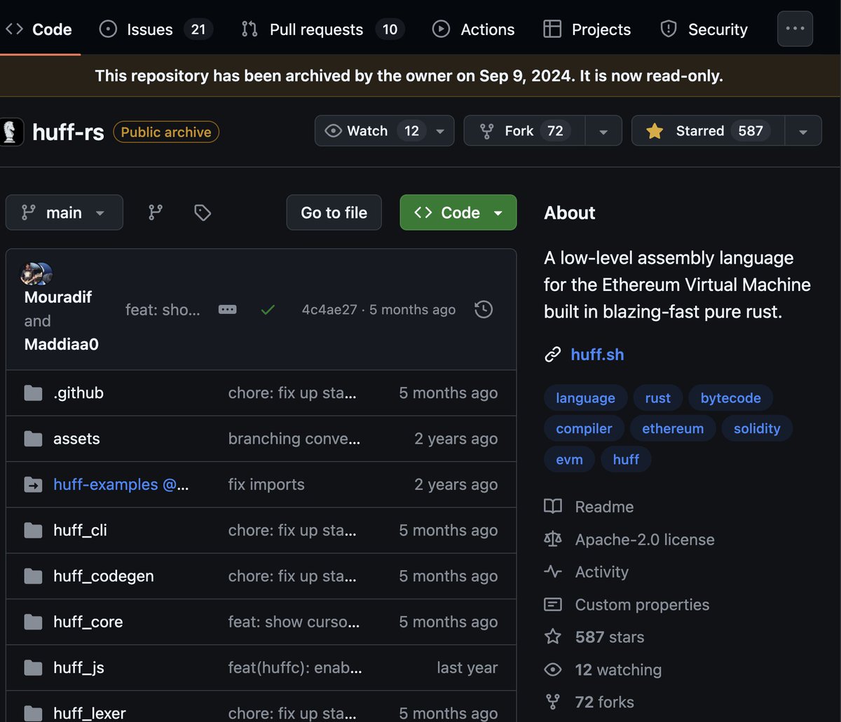Click the committer avatars thumbnail
The image size is (841, 722).
(36, 274)
